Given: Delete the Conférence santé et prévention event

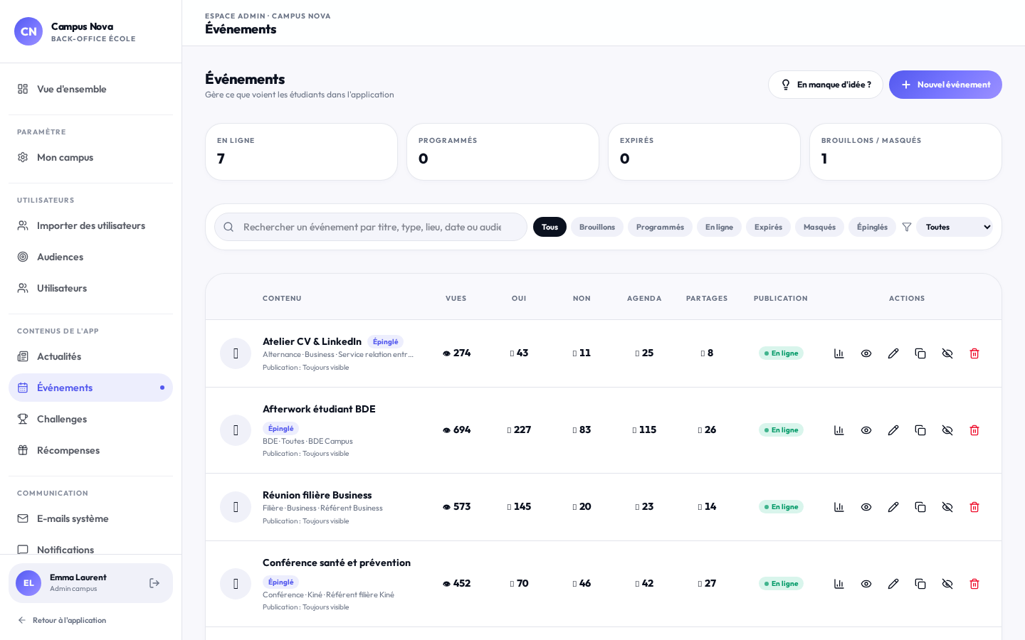Looking at the screenshot, I should pos(974,584).
